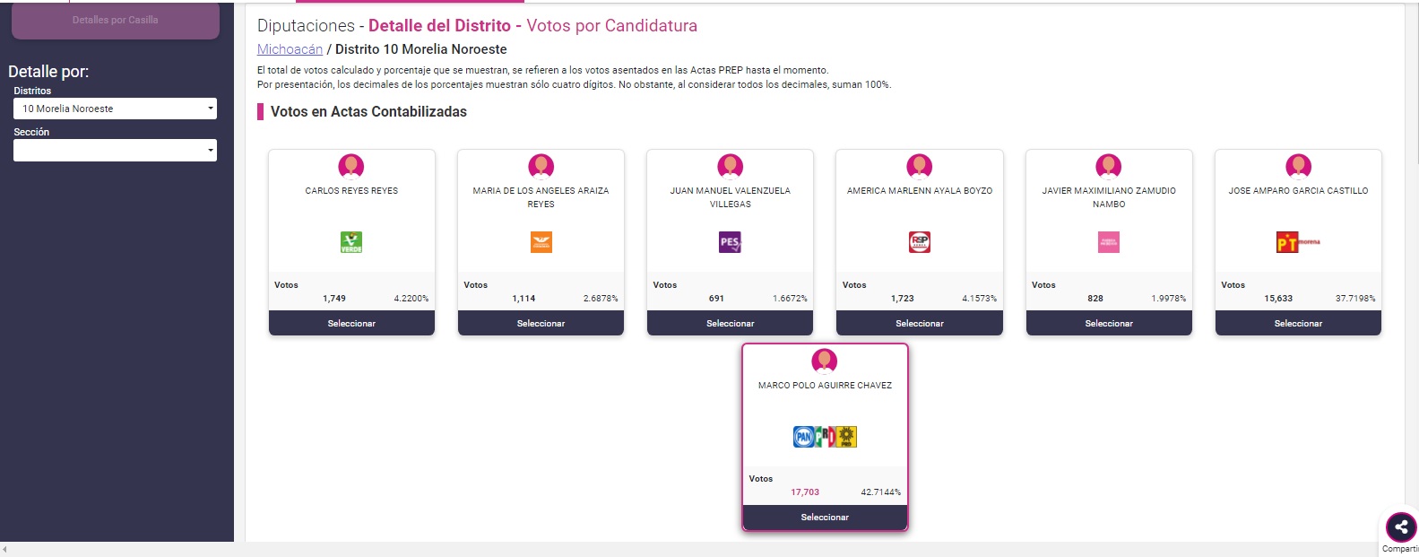The height and width of the screenshot is (557, 1419).
Task: Click Marco Polo Aguirre Chavez avatar
Action: (x=825, y=361)
